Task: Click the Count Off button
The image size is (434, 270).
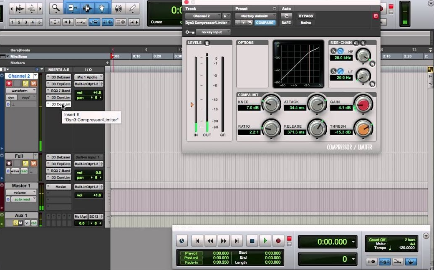Action: pyautogui.click(x=377, y=240)
